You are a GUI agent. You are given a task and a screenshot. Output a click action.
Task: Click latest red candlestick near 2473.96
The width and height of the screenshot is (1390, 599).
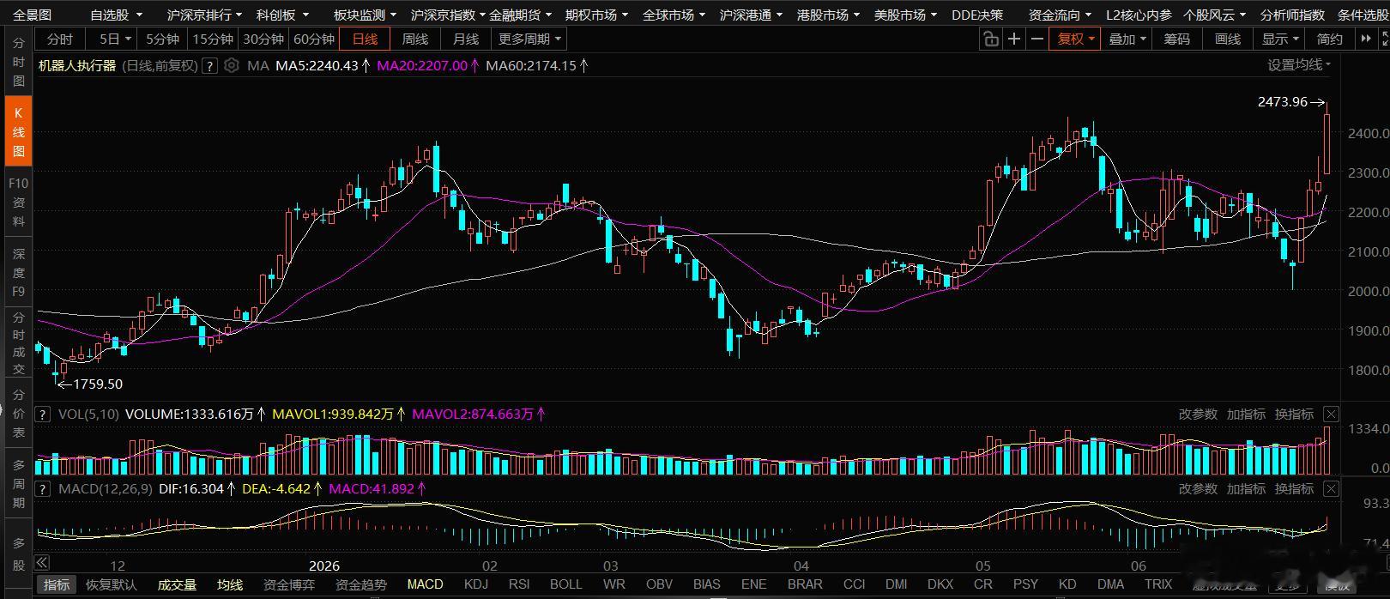[x=1327, y=142]
